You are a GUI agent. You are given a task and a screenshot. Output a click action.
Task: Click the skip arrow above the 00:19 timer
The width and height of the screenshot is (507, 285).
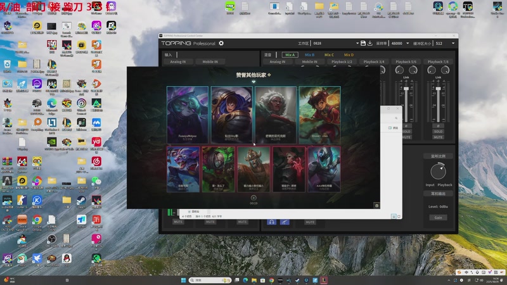(253, 198)
